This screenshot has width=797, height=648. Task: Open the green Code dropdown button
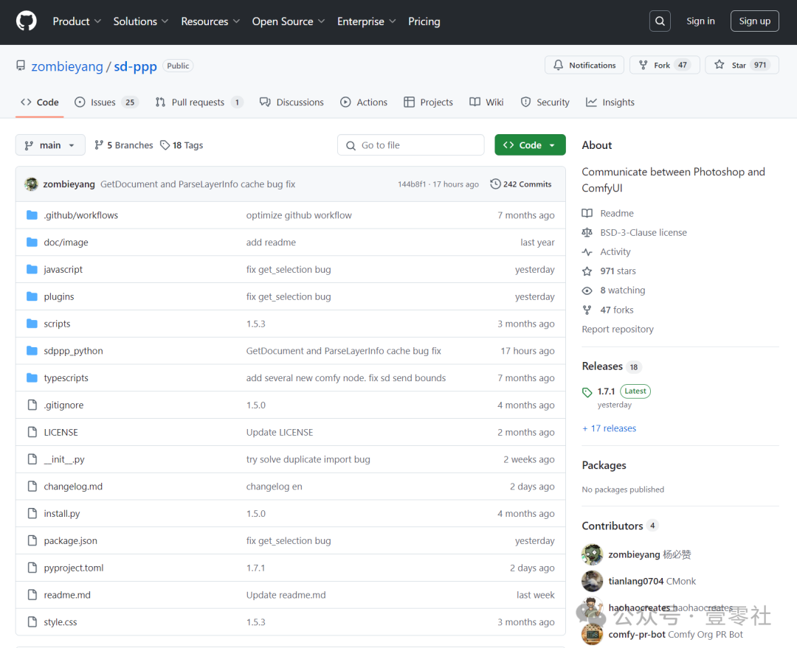530,145
